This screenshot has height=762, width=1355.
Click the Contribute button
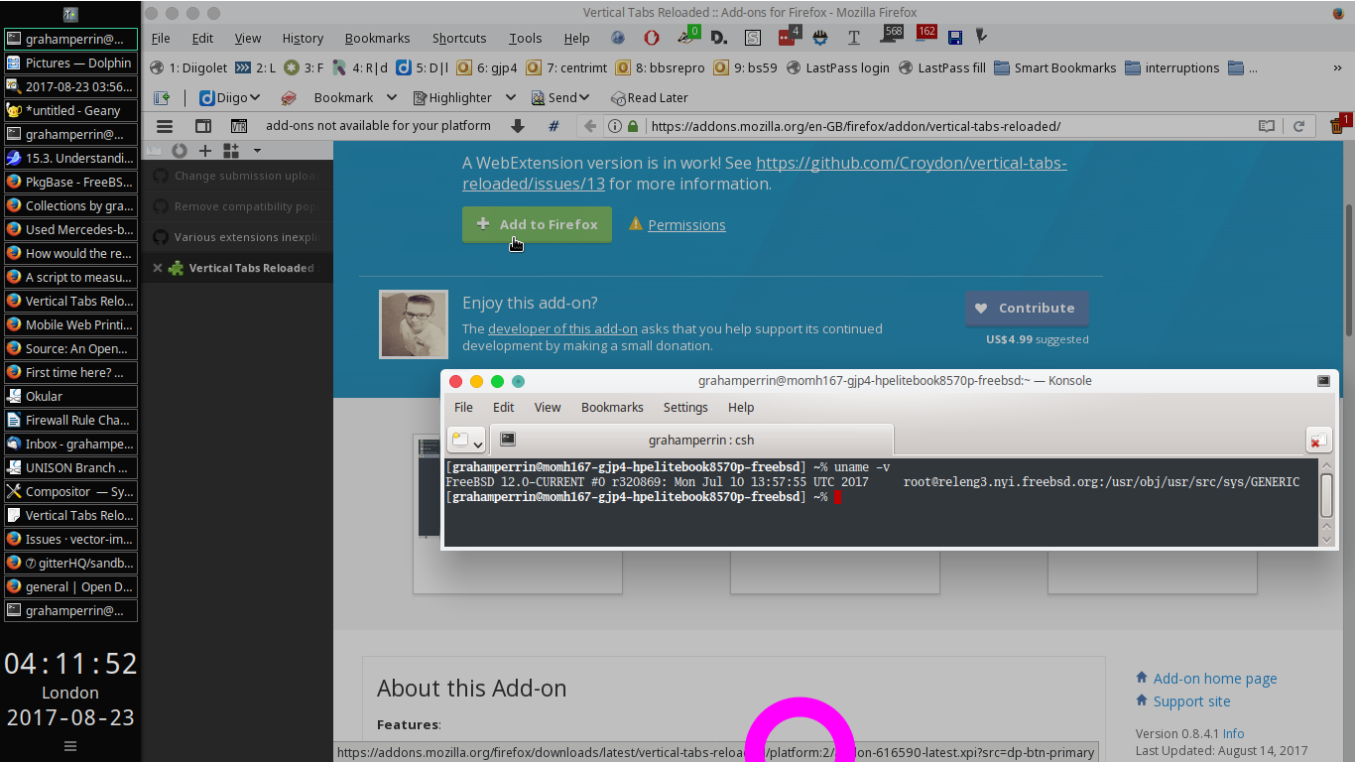point(1027,308)
